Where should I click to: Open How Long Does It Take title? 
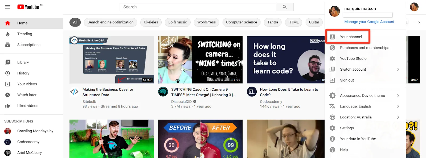click(x=289, y=92)
